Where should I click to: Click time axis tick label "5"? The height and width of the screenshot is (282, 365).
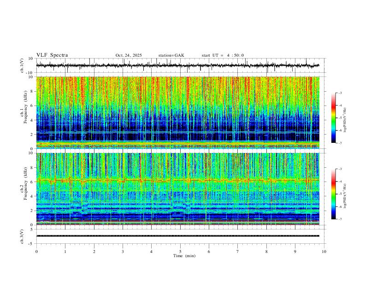coord(180,252)
